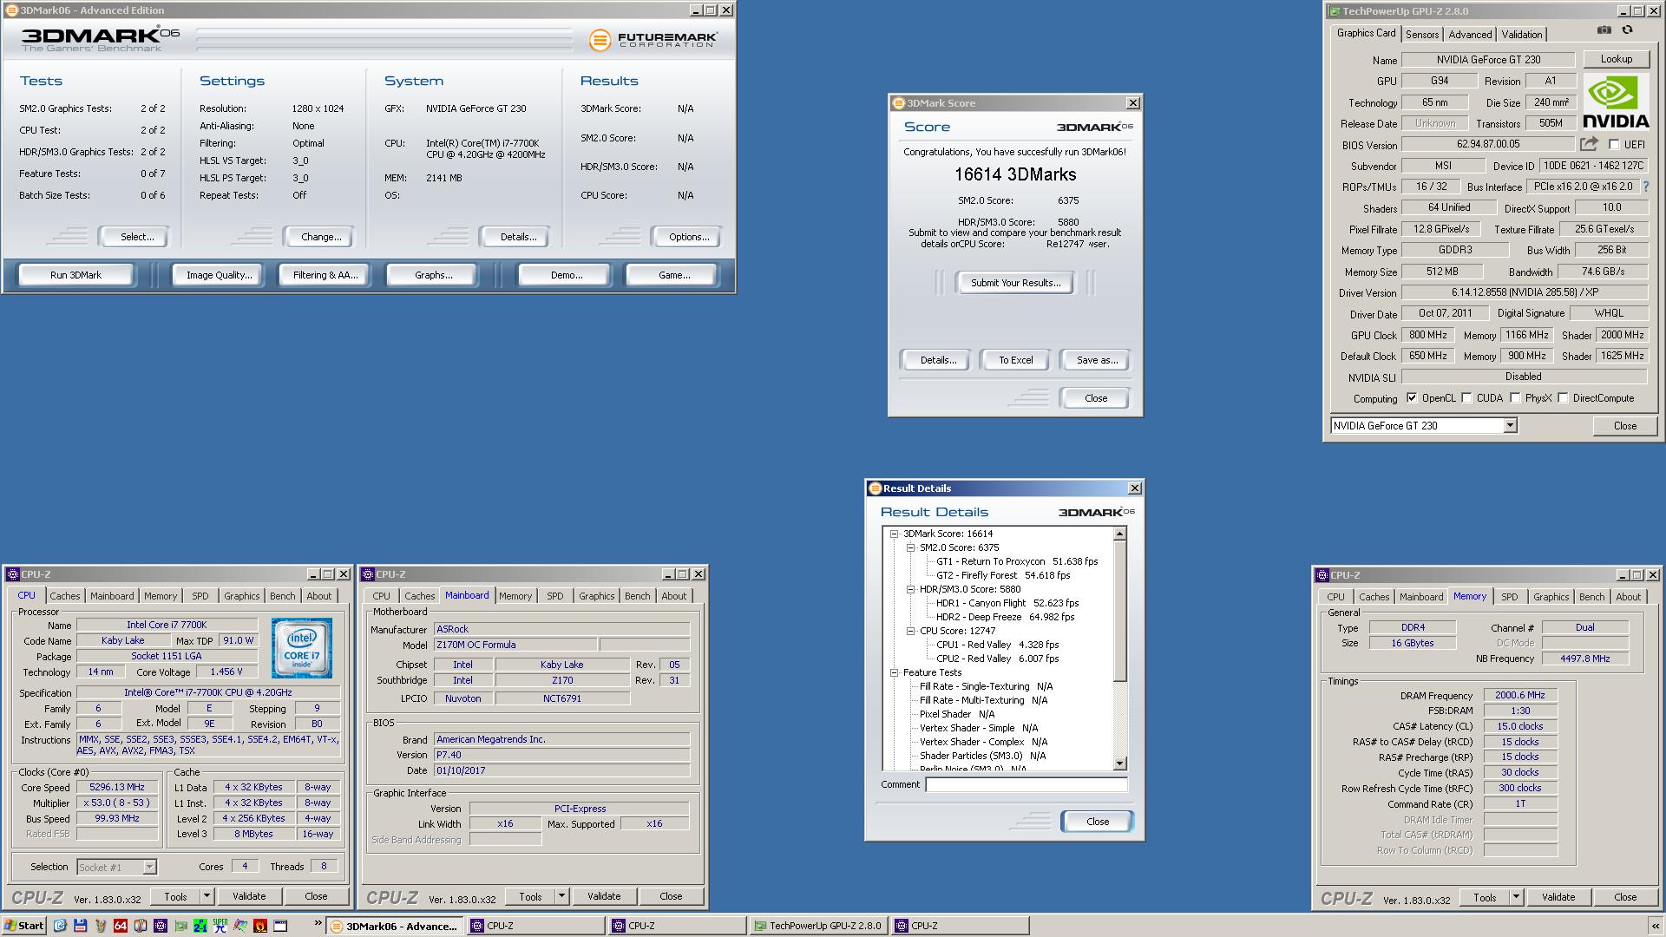Viewport: 1666px width, 937px height.
Task: Open Caches tab in CPU-Z CPU window
Action: tap(65, 596)
